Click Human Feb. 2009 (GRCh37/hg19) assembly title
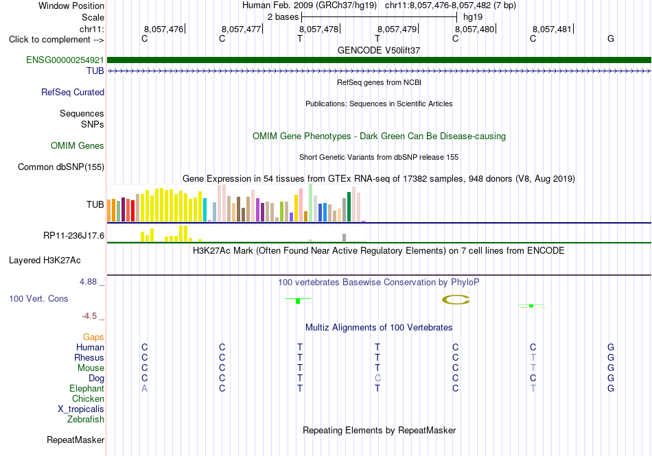 [x=310, y=5]
